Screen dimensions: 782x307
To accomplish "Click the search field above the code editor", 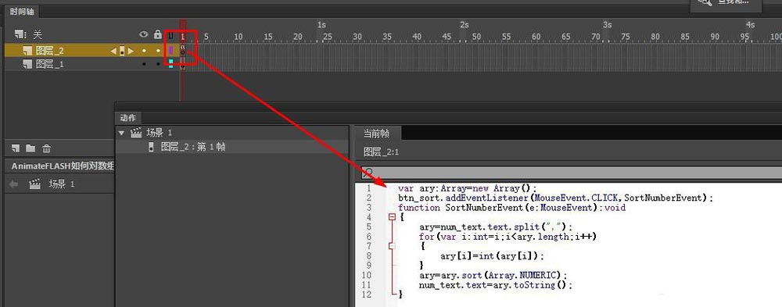I will 572,173.
